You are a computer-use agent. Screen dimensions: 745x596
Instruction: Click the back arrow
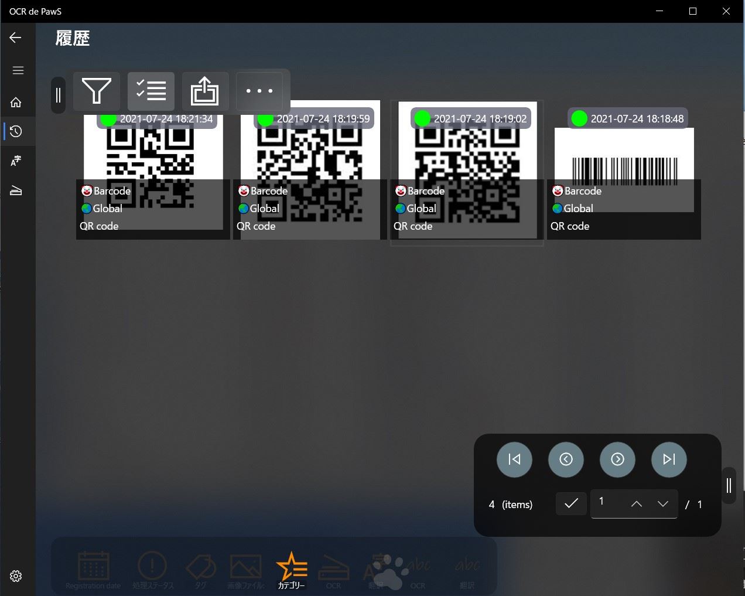[x=16, y=38]
